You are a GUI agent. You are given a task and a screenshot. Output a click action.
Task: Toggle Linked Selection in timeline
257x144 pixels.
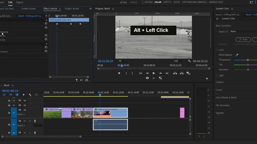coord(17,95)
